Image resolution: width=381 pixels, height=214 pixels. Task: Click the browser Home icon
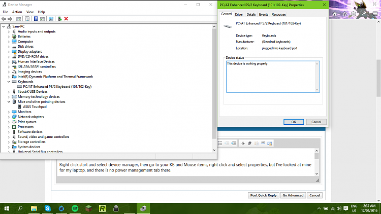(x=335, y=14)
